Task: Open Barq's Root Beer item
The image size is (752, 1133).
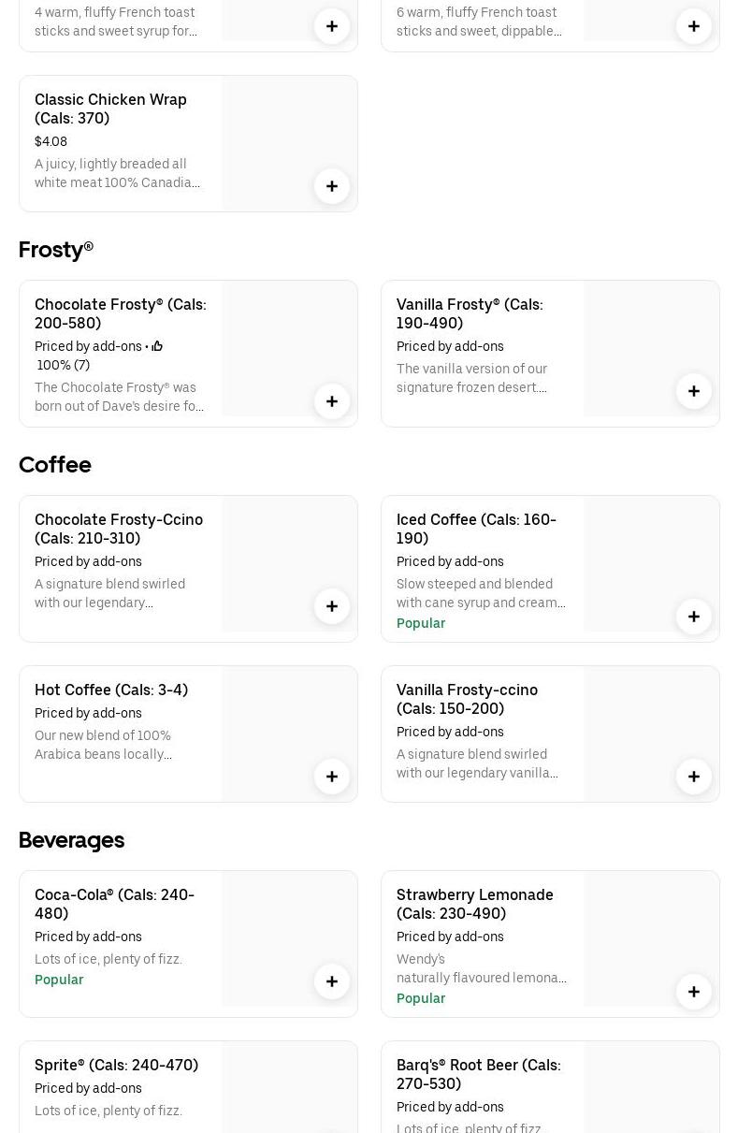Action: pyautogui.click(x=478, y=1074)
